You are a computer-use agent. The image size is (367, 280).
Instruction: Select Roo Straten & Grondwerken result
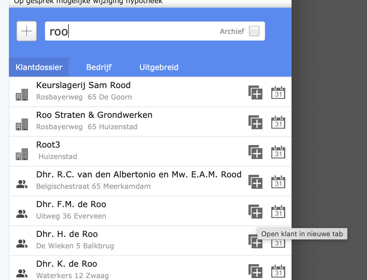pos(150,122)
